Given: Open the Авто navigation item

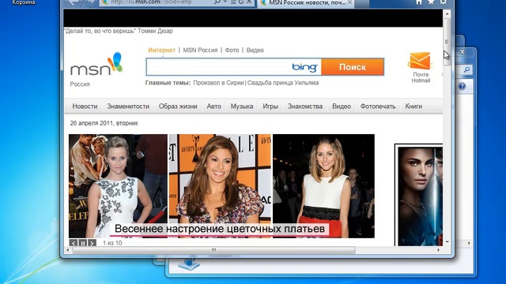Looking at the screenshot, I should (x=213, y=106).
